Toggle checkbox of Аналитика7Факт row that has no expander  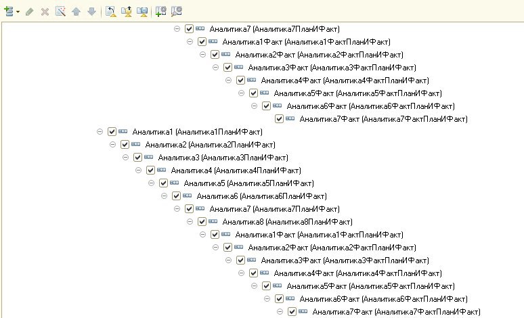(279, 118)
